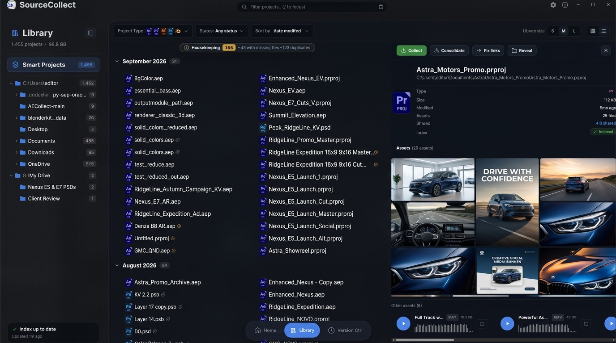Image resolution: width=616 pixels, height=343 pixels.
Task: Open the help info icon in title bar
Action: [565, 5]
